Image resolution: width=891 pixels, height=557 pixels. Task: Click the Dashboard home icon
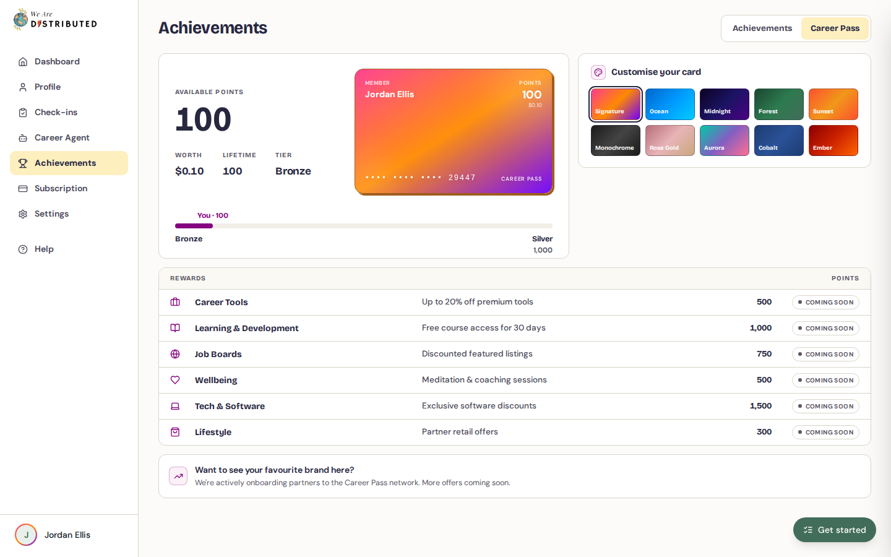23,62
